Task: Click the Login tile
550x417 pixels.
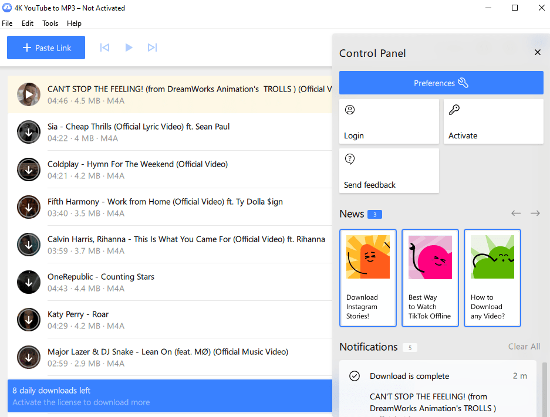Action: point(389,121)
